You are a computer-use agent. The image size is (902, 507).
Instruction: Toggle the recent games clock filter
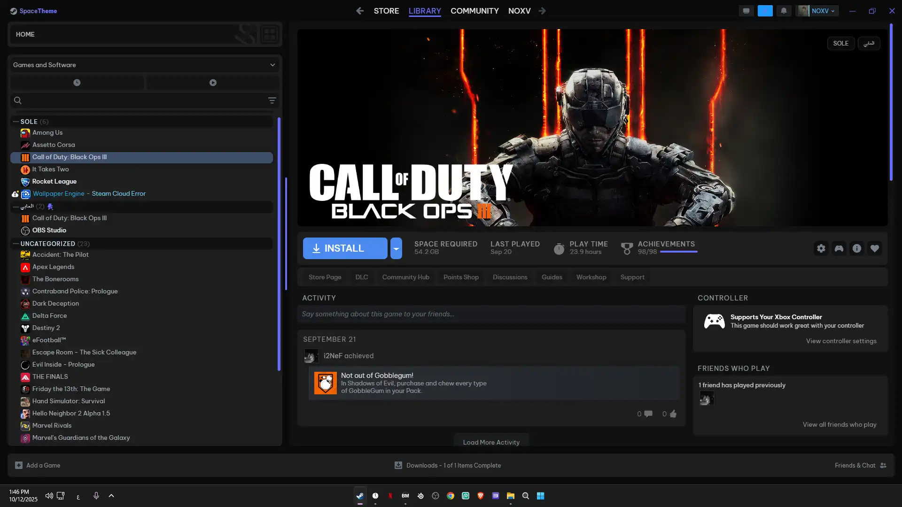(x=77, y=83)
